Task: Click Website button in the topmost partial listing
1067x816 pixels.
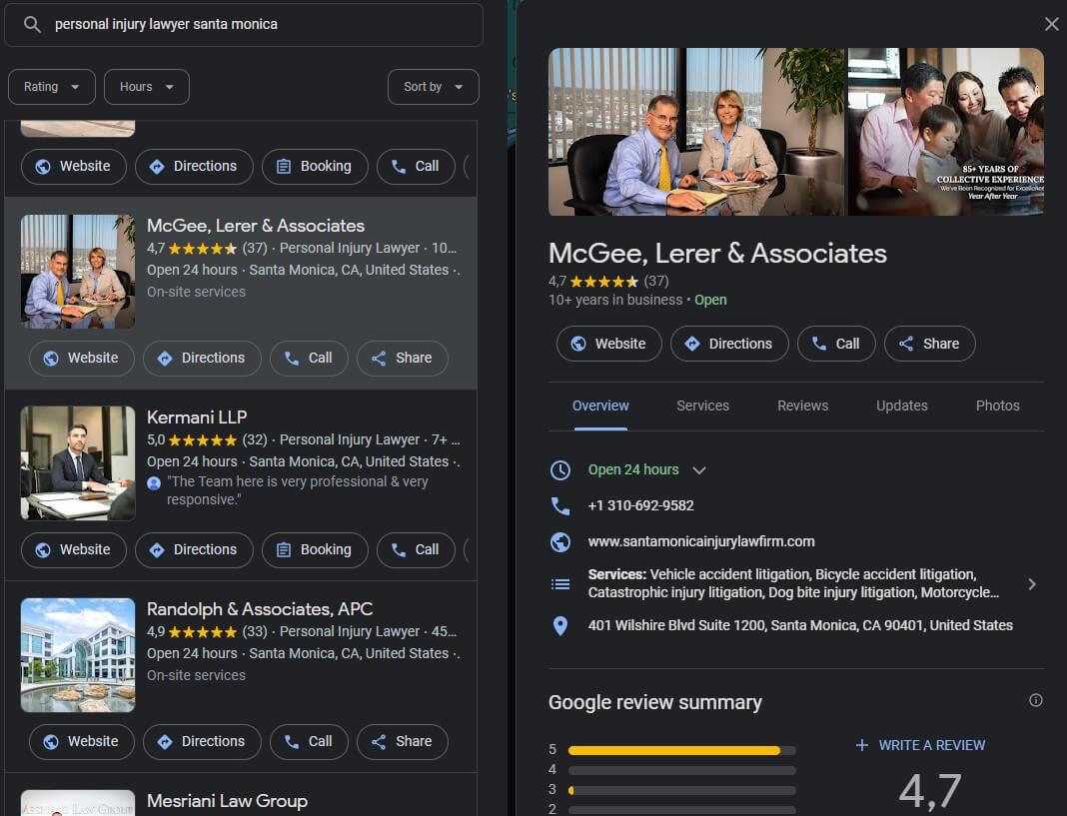Action: coord(74,167)
